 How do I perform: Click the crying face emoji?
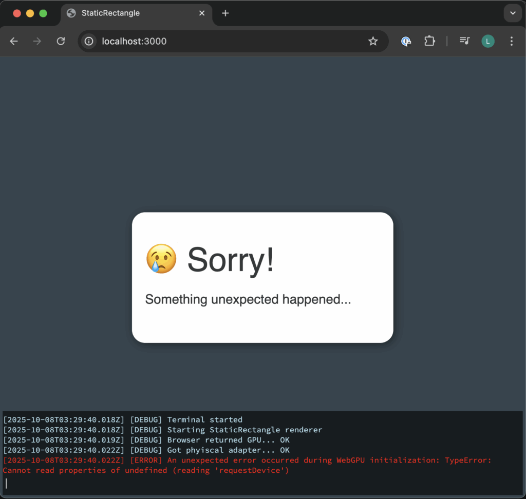tap(161, 259)
